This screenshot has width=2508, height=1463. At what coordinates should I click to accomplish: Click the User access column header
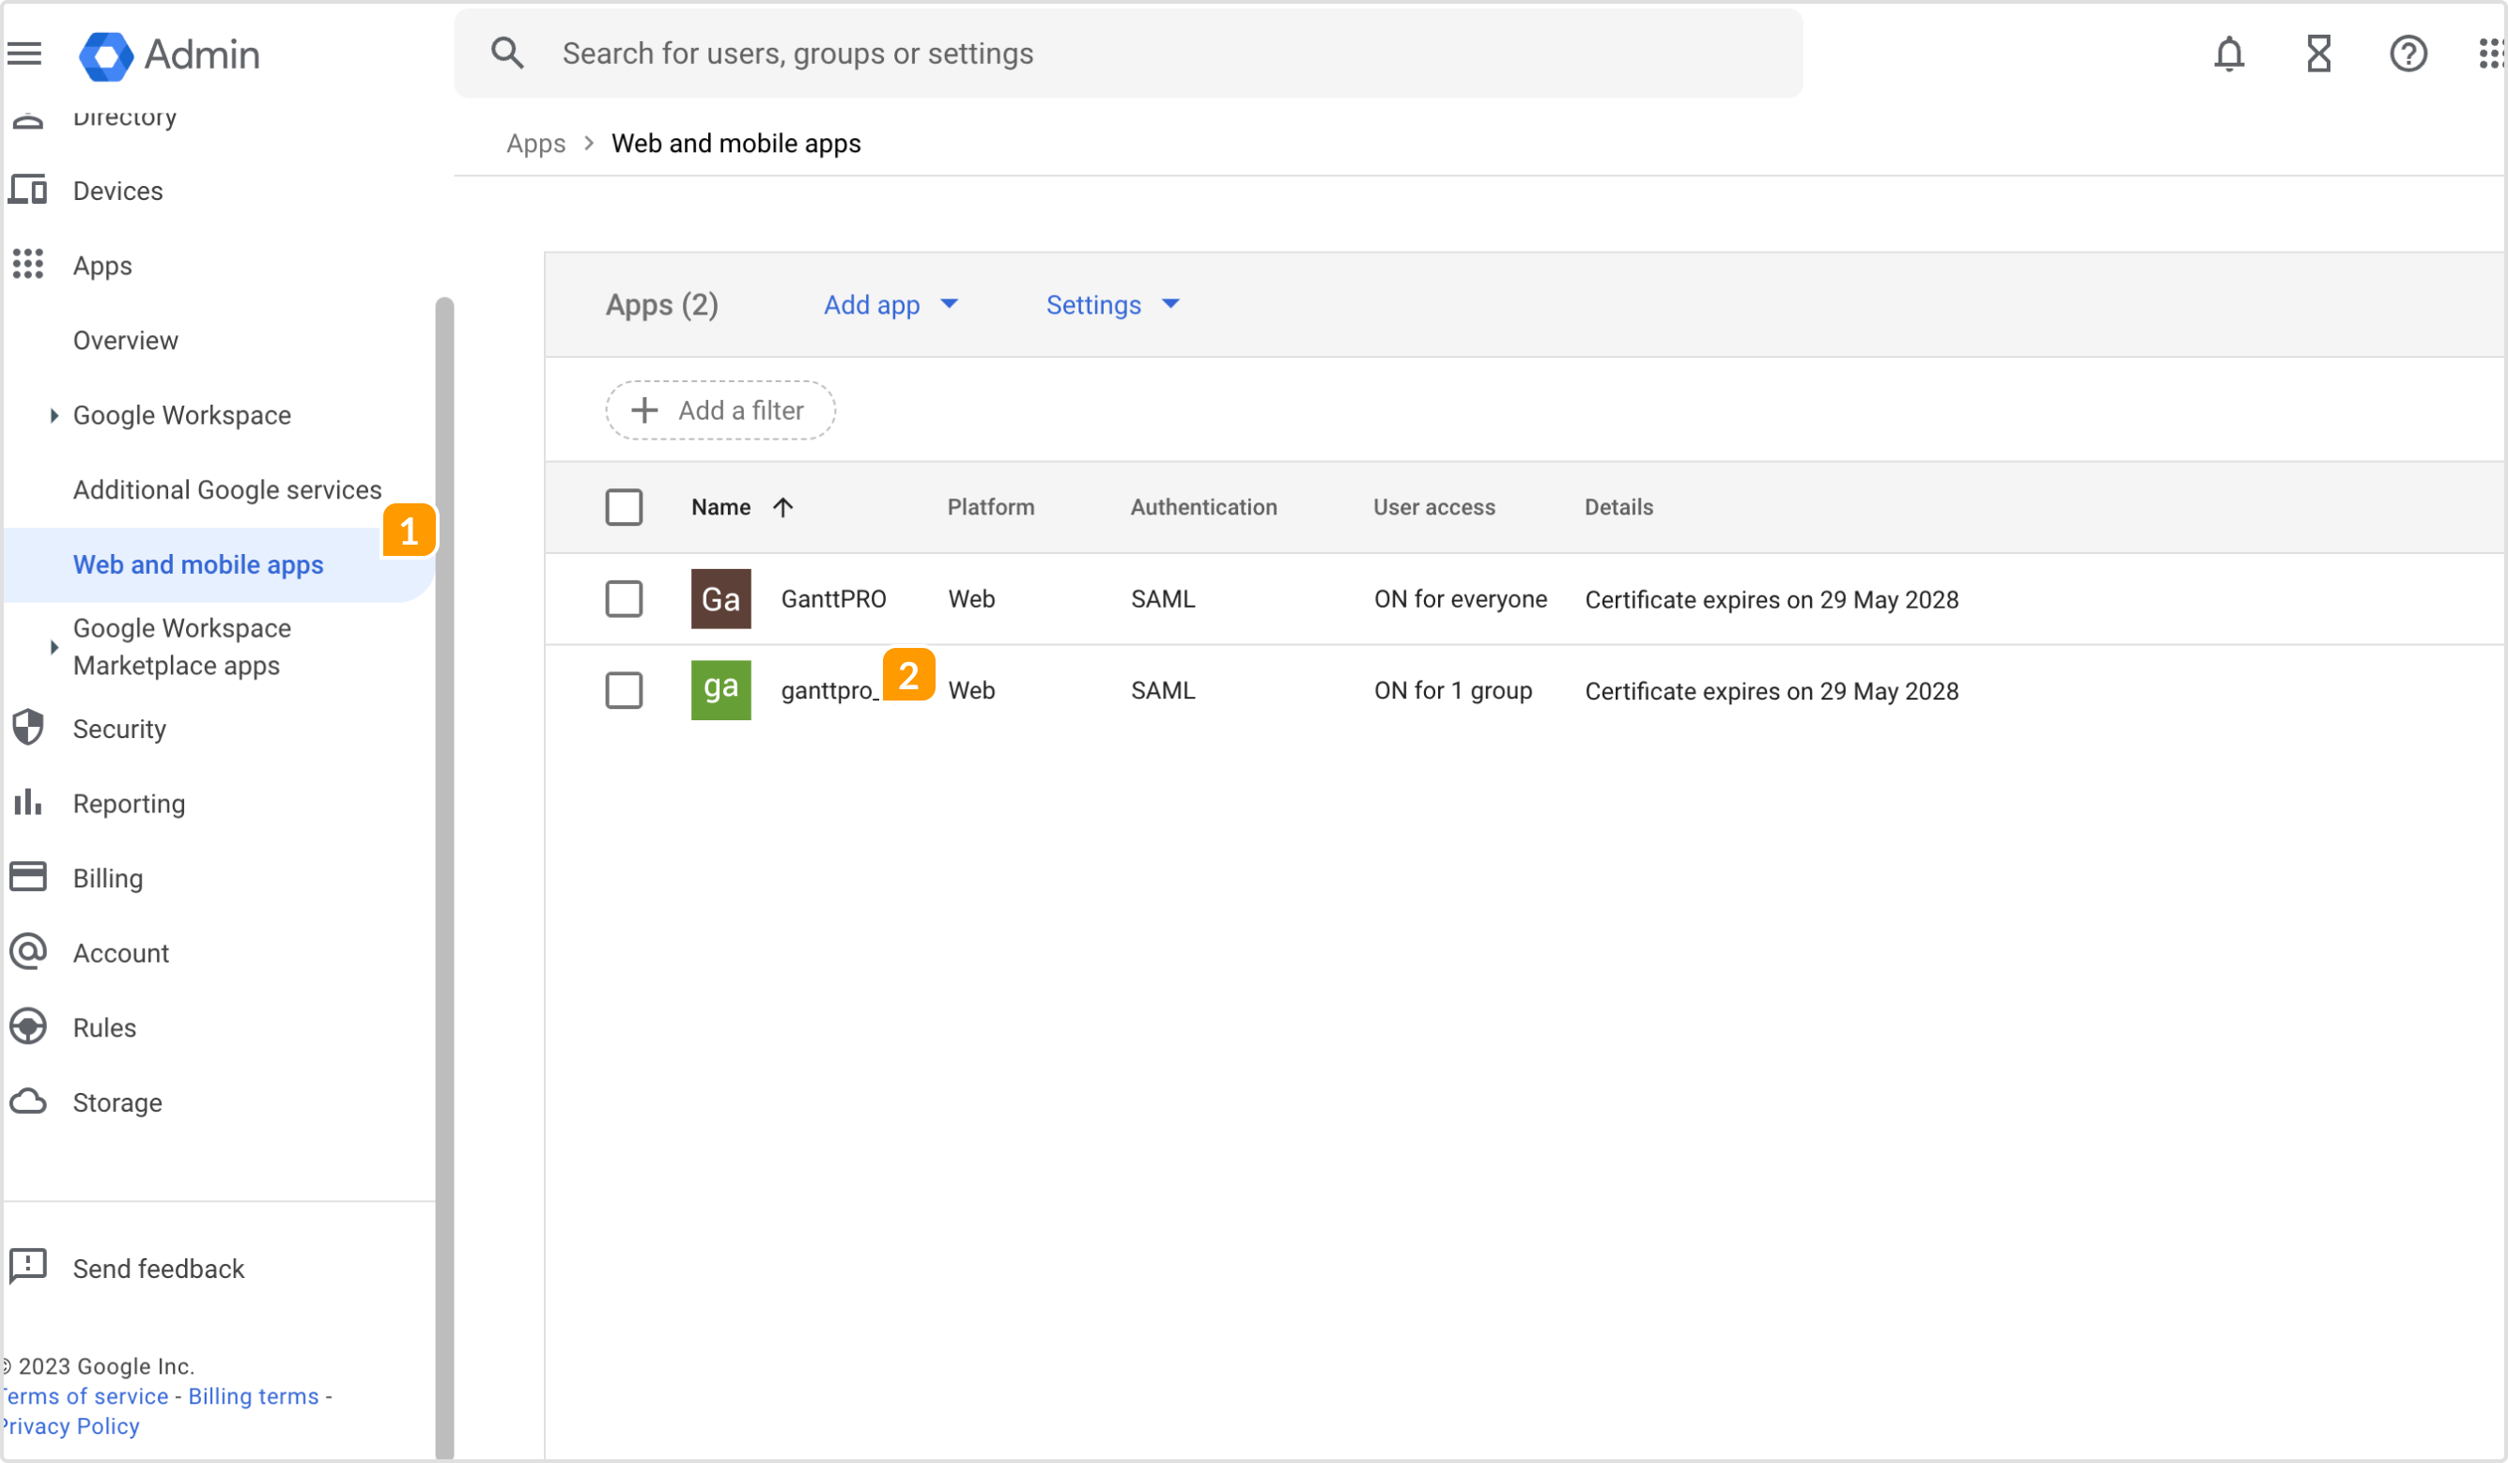[x=1434, y=508]
